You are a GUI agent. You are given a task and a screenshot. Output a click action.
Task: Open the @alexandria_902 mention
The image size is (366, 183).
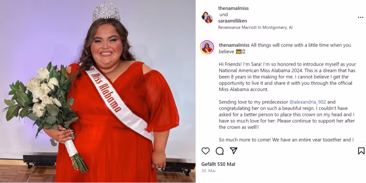coord(308,102)
